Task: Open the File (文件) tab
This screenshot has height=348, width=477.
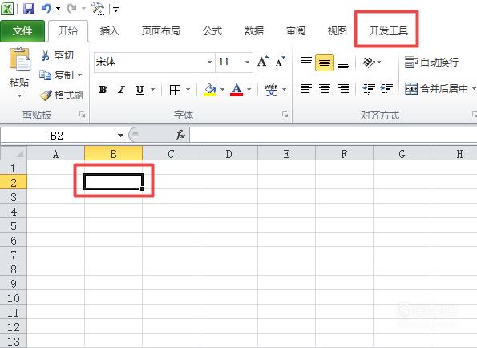Action: (x=22, y=30)
